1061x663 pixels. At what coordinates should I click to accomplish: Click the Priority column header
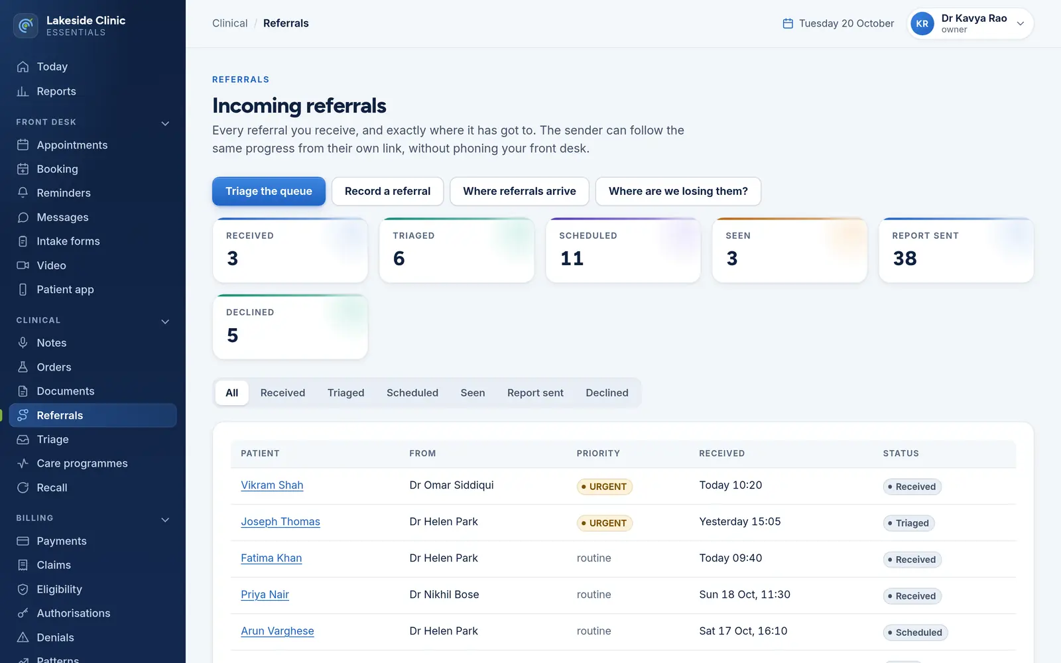click(598, 453)
